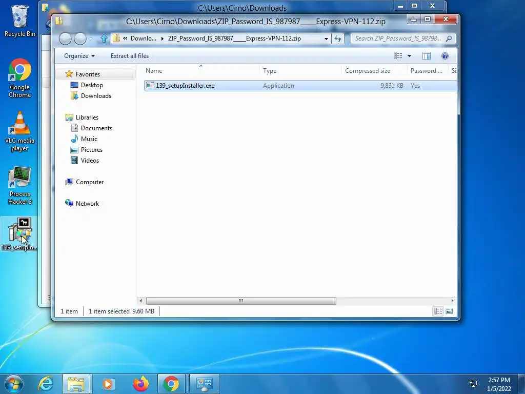
Task: Click the ZIP_Password_IS_987987 breadcrumb segment
Action: coord(234,38)
